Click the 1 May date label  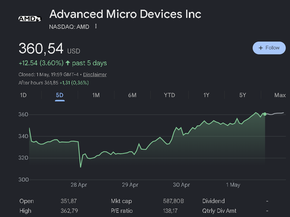click(x=233, y=185)
